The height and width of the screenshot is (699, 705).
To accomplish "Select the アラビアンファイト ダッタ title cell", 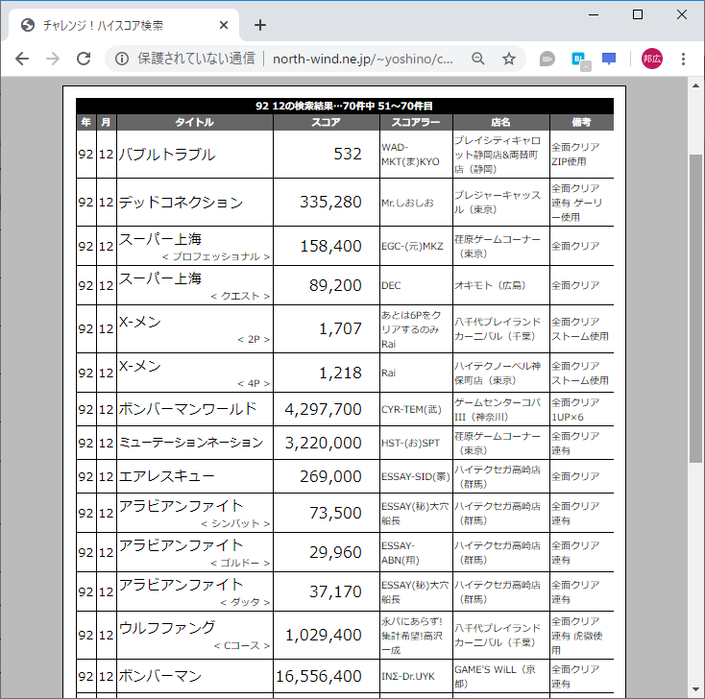I will (x=195, y=591).
